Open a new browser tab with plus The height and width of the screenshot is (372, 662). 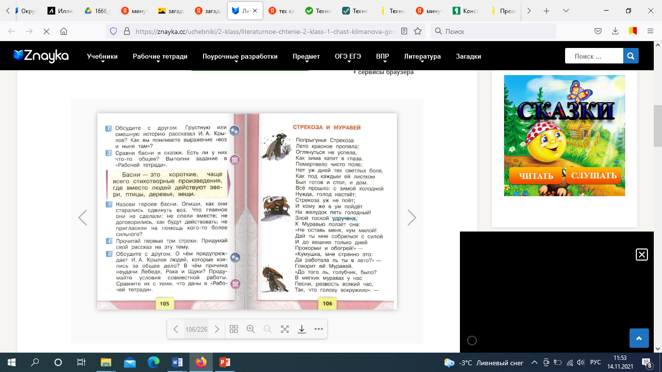click(x=546, y=11)
